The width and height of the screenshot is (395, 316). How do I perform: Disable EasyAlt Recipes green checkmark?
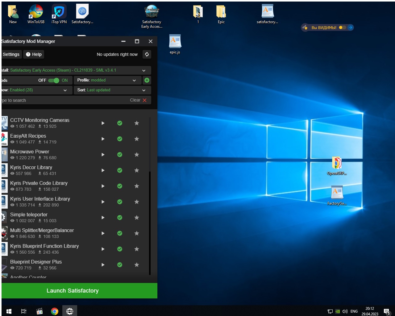(x=120, y=139)
